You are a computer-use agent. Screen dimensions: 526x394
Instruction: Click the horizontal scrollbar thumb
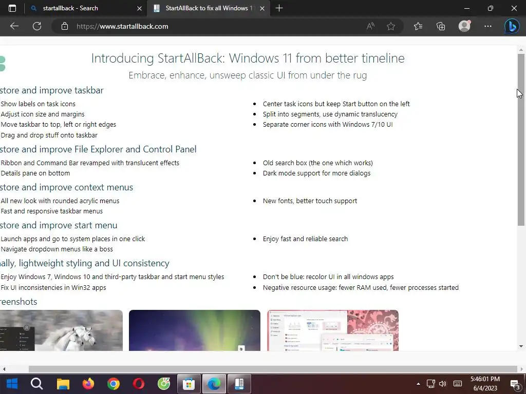tap(272, 369)
